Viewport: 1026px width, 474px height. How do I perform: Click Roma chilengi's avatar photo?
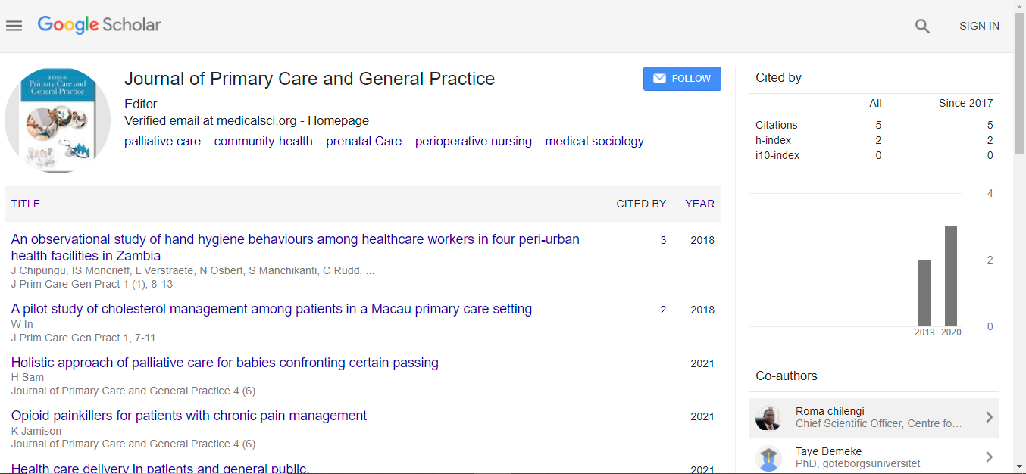tap(768, 418)
